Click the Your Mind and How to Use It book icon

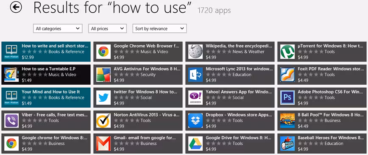[11, 97]
